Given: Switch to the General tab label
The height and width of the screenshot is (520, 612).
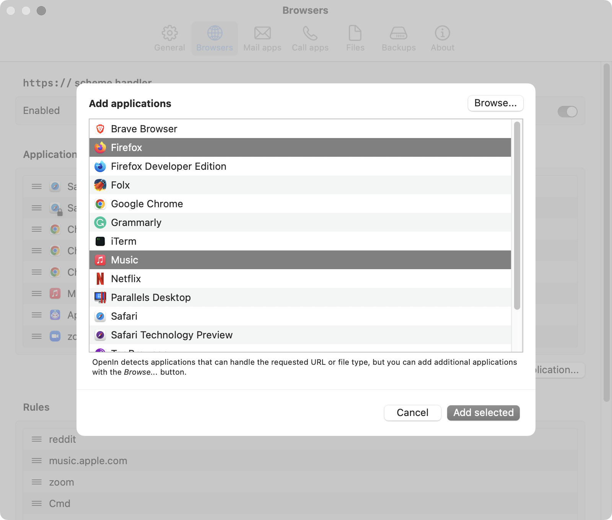Looking at the screenshot, I should (x=169, y=48).
